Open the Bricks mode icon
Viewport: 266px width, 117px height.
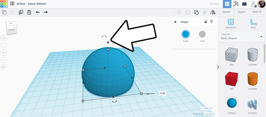[244, 4]
